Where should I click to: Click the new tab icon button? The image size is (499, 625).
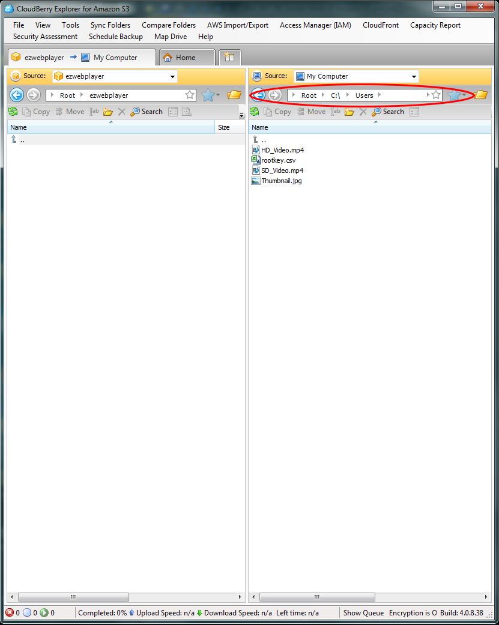point(229,57)
